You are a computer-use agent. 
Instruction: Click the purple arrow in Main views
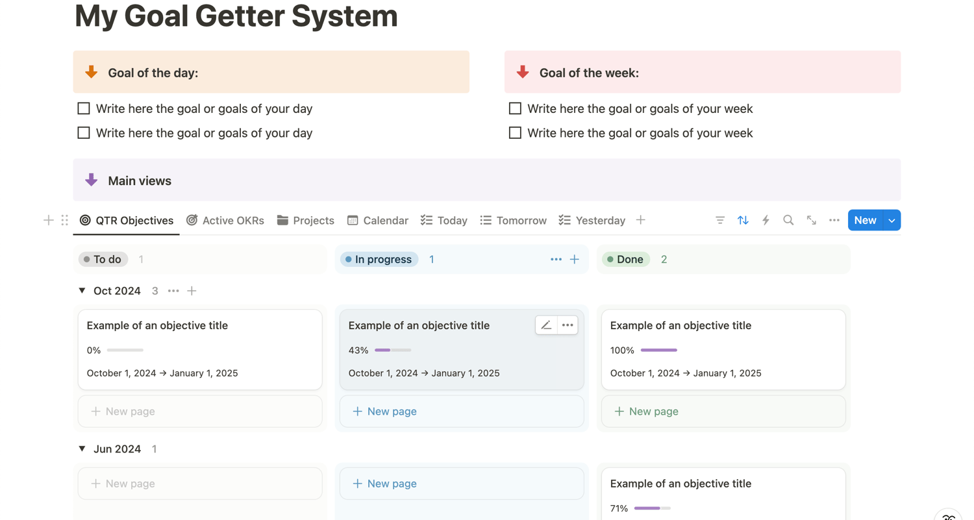[x=92, y=180]
